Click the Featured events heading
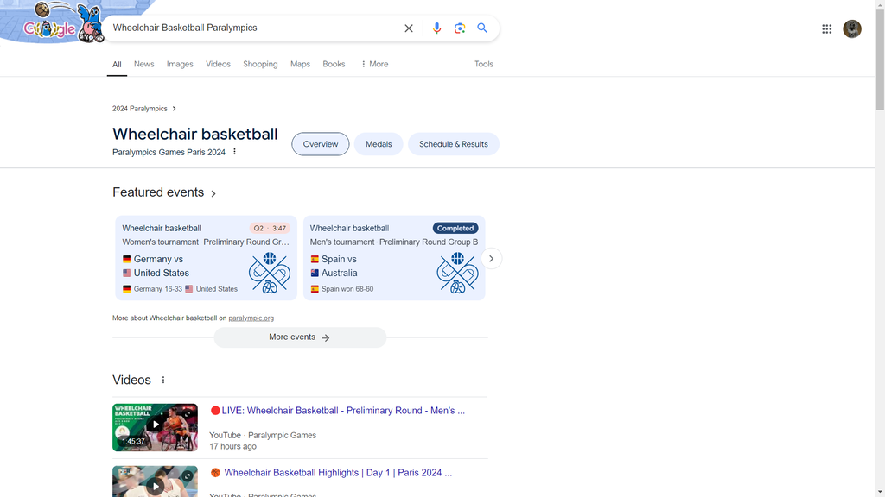 pyautogui.click(x=158, y=192)
